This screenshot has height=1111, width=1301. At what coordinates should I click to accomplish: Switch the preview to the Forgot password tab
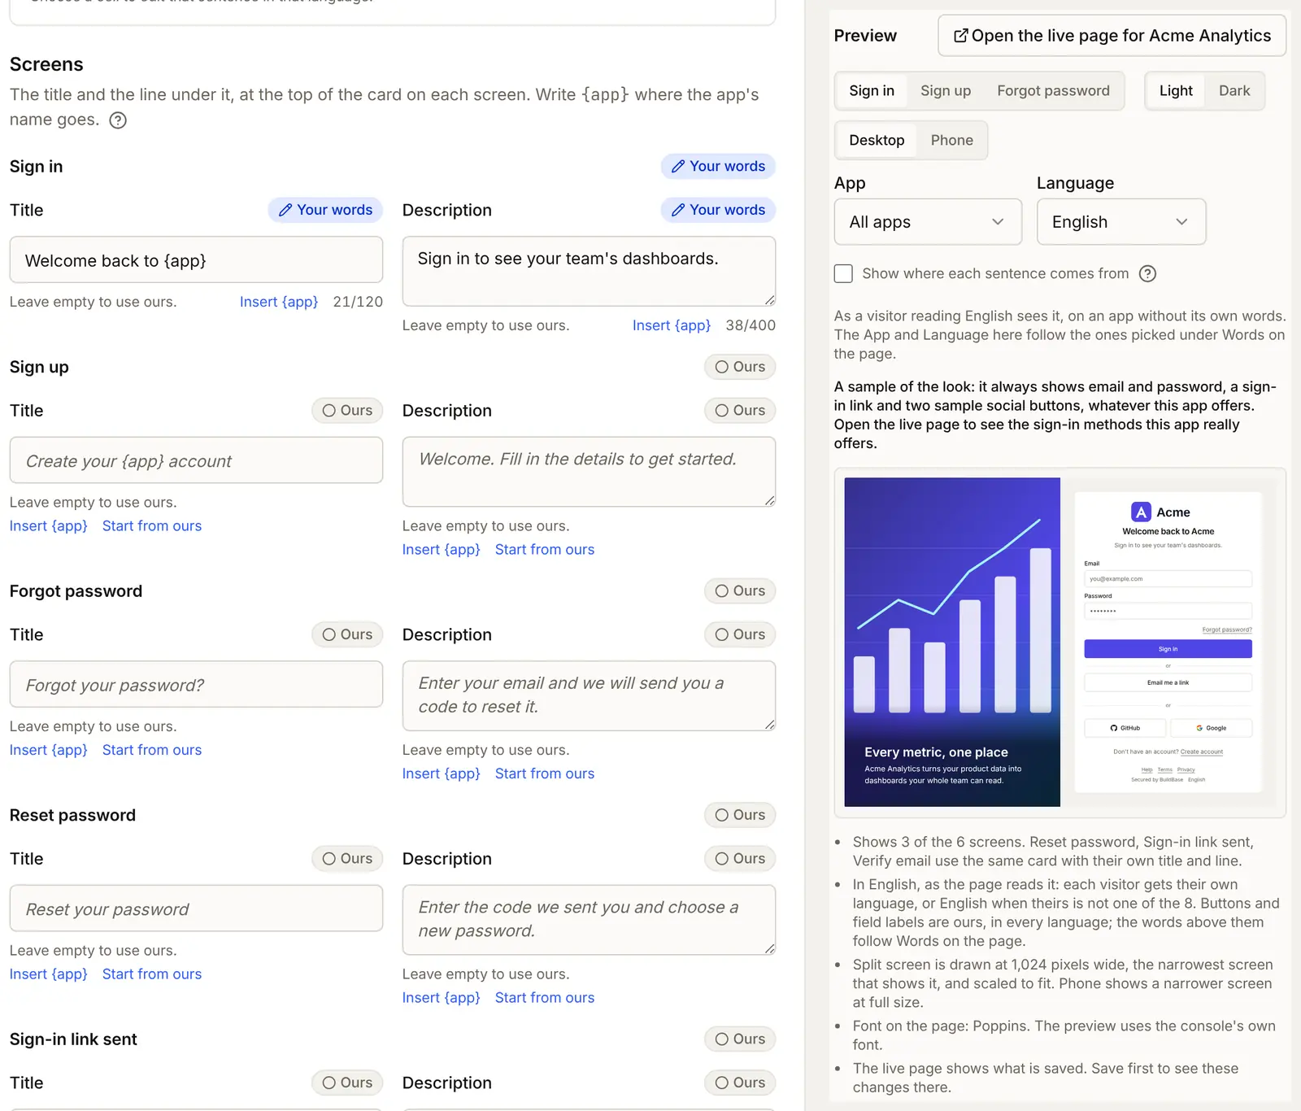click(x=1053, y=91)
